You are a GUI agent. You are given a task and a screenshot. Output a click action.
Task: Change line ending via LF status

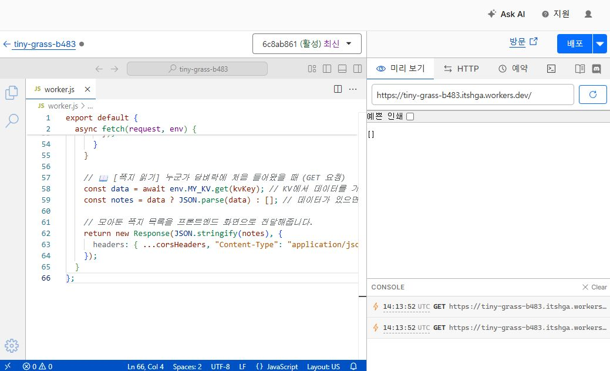[x=242, y=366]
